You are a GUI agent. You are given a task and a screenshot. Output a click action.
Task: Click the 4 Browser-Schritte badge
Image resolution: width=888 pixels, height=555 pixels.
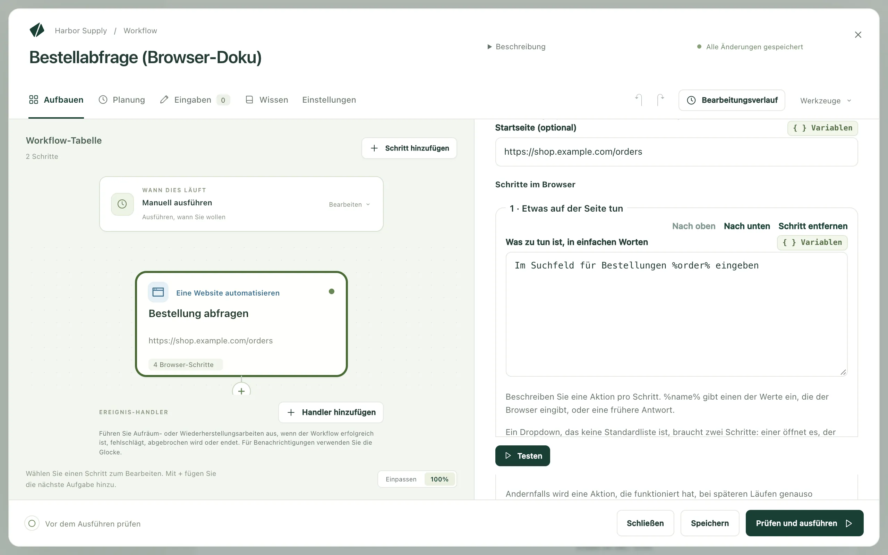click(x=185, y=365)
